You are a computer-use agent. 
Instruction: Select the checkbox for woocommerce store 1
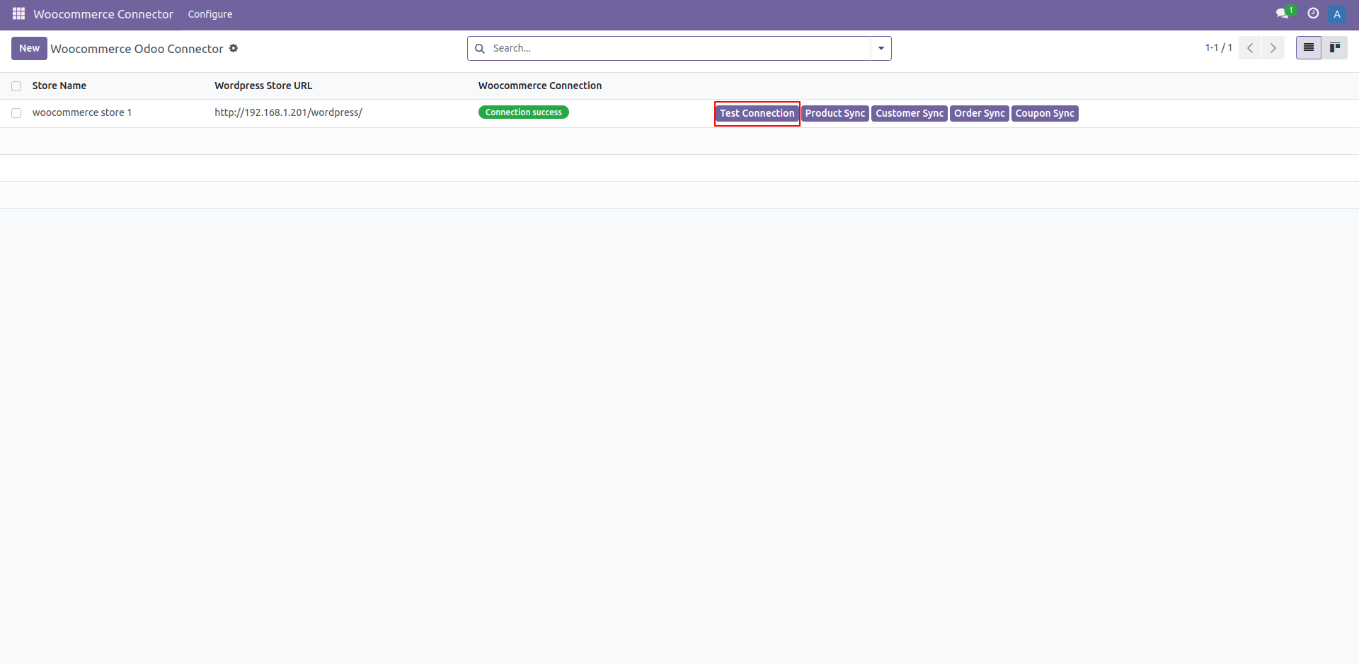tap(16, 112)
